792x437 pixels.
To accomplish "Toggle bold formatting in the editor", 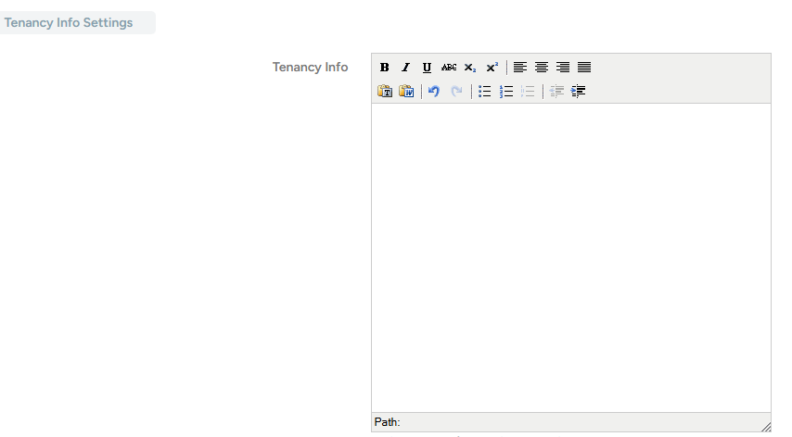I will pos(385,68).
